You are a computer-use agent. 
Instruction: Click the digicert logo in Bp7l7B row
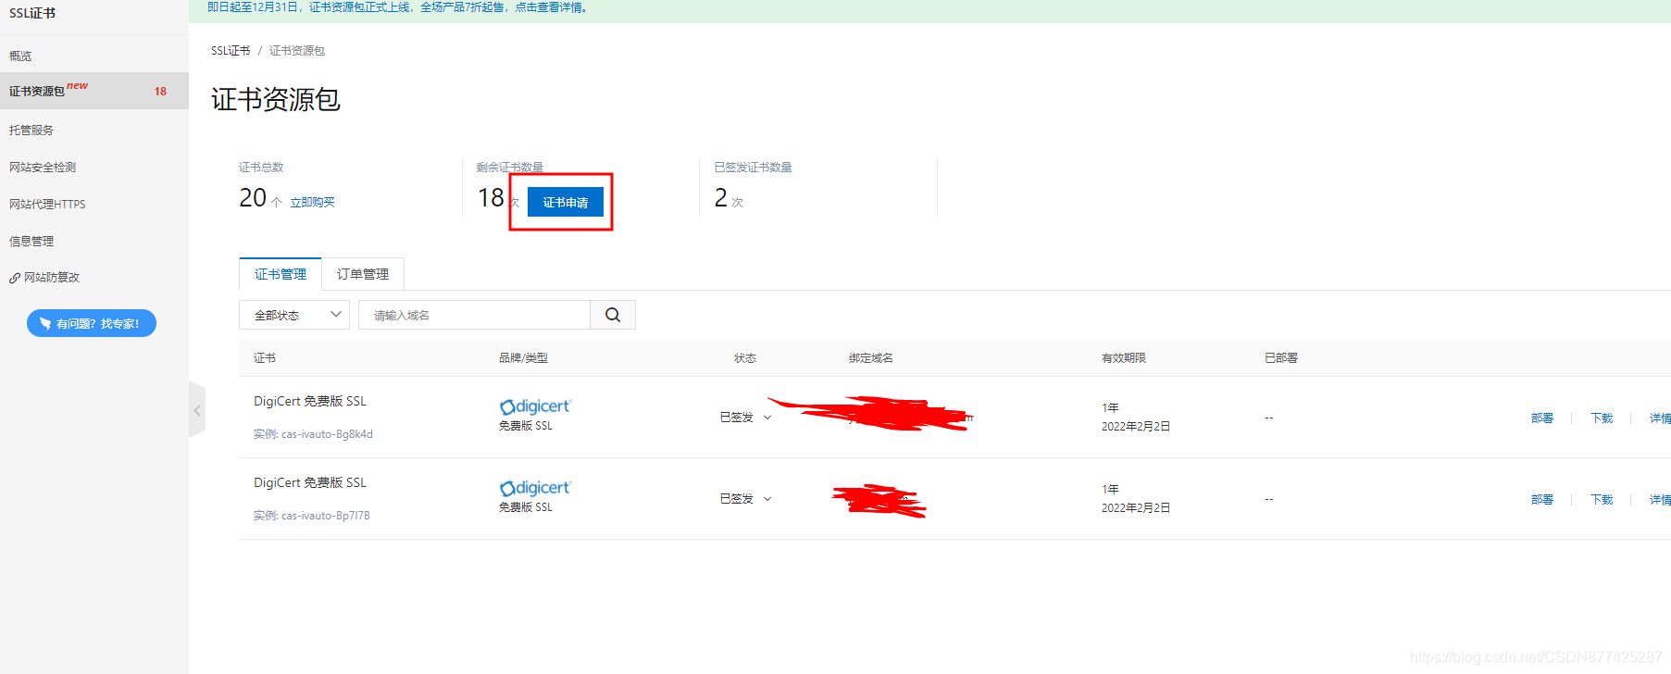pyautogui.click(x=535, y=488)
